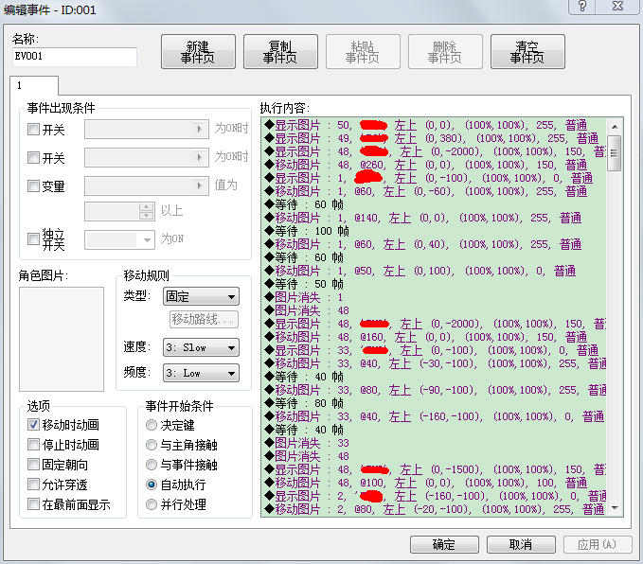This screenshot has height=564, width=643.
Task: Click the help question mark icon
Action: [582, 6]
